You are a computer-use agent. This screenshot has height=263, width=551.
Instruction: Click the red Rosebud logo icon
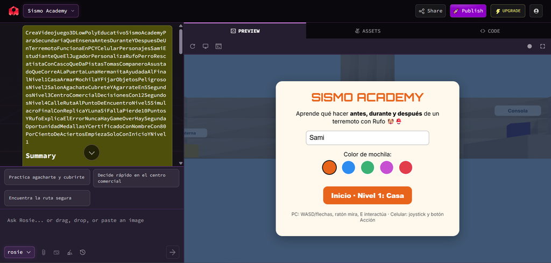coord(13,11)
